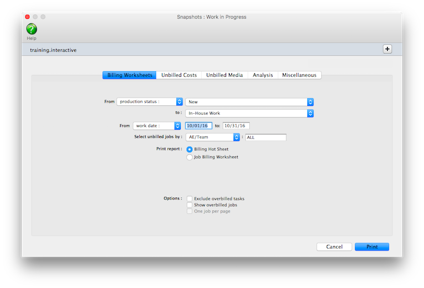Screen dimensions: 424x288
Task: Open the In-House Work dropdown
Action: pyautogui.click(x=249, y=113)
